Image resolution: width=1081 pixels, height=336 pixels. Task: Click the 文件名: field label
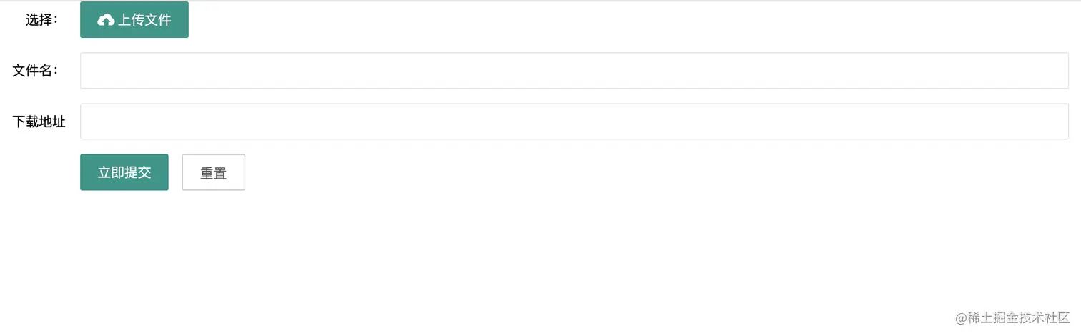pyautogui.click(x=36, y=71)
